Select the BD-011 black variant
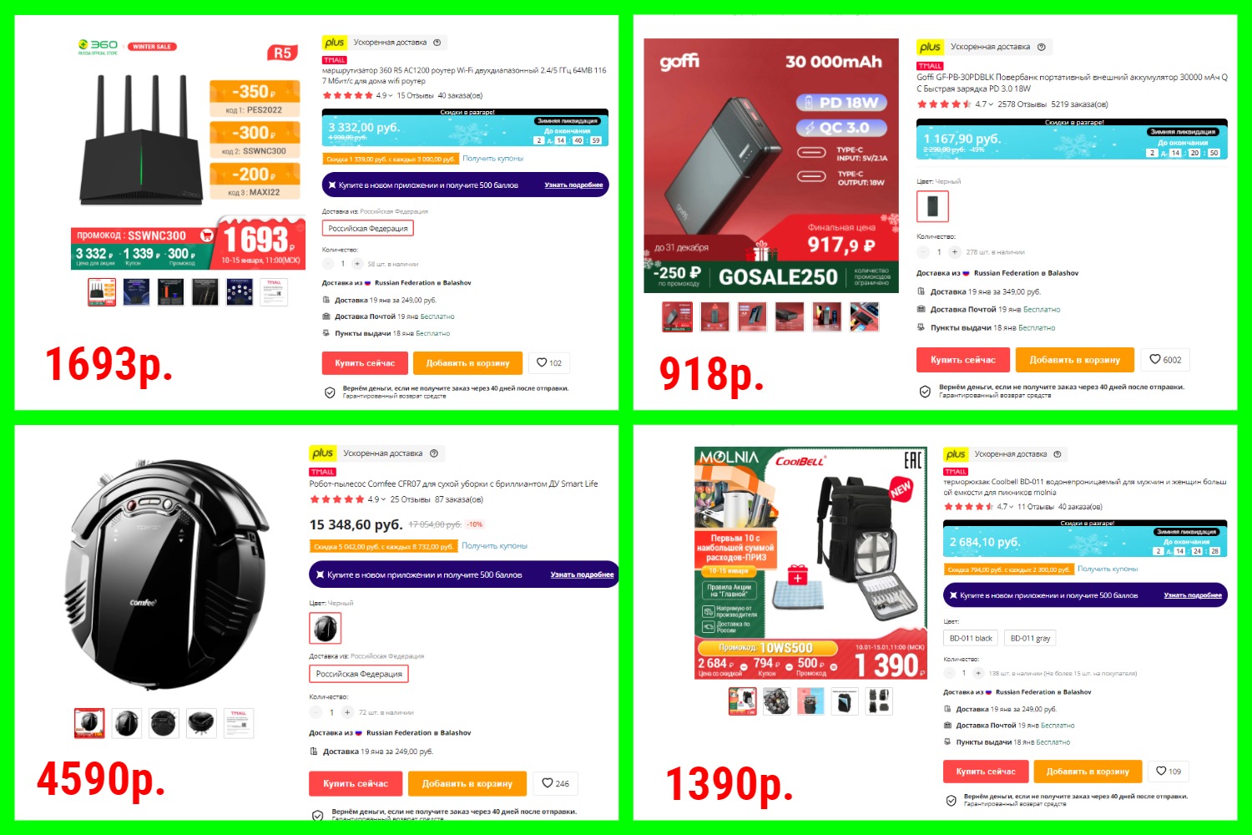1252x835 pixels. coord(971,638)
